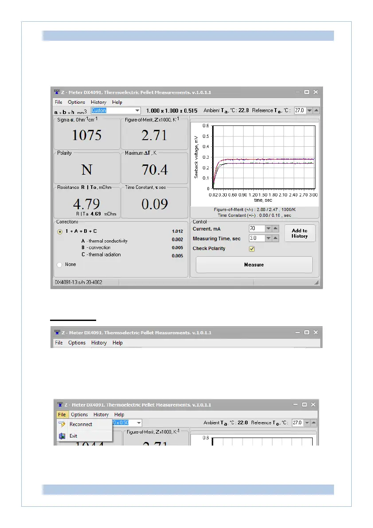
Task: Click the Seebeck voltage chart plot area
Action: click(264, 157)
